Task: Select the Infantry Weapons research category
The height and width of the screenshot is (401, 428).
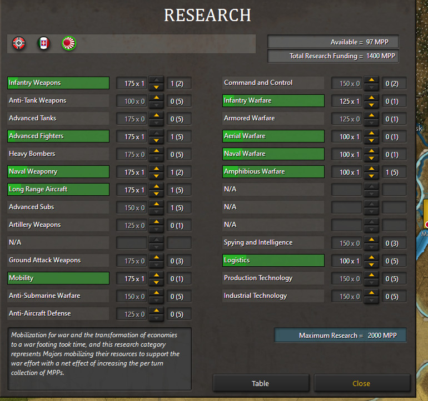Action: coord(58,83)
